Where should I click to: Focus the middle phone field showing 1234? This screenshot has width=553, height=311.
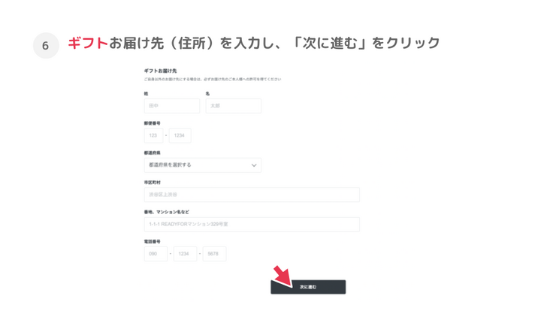(185, 254)
